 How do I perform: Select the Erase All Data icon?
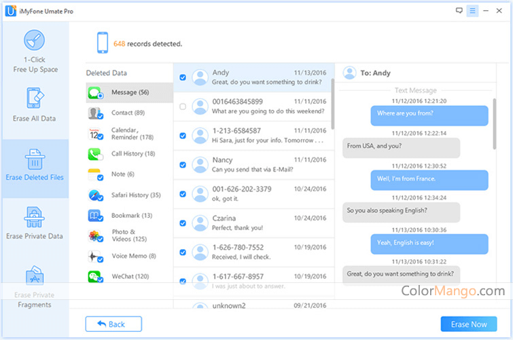click(x=35, y=98)
